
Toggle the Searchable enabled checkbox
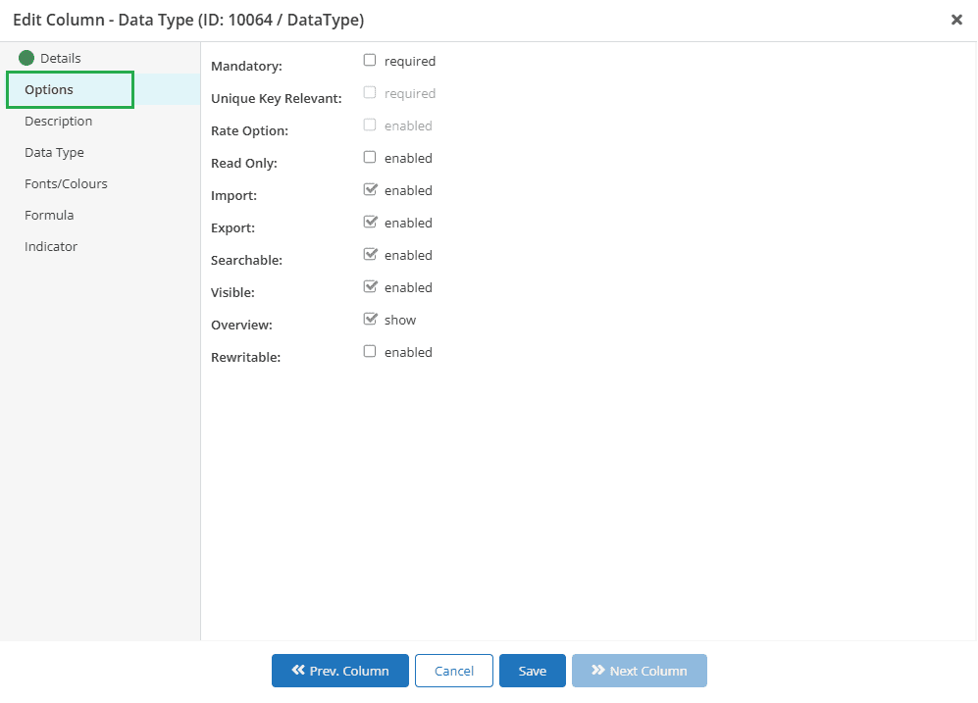pos(370,254)
